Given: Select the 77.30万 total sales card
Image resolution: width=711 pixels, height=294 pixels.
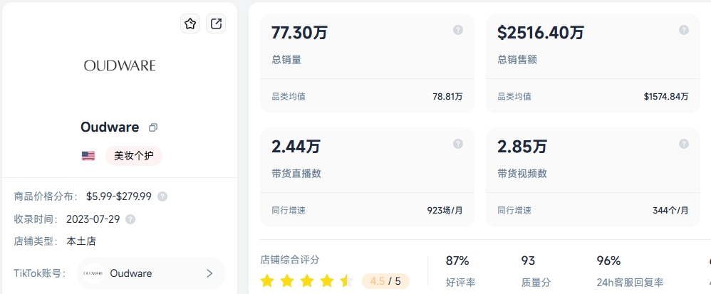Looking at the screenshot, I should coord(367,63).
